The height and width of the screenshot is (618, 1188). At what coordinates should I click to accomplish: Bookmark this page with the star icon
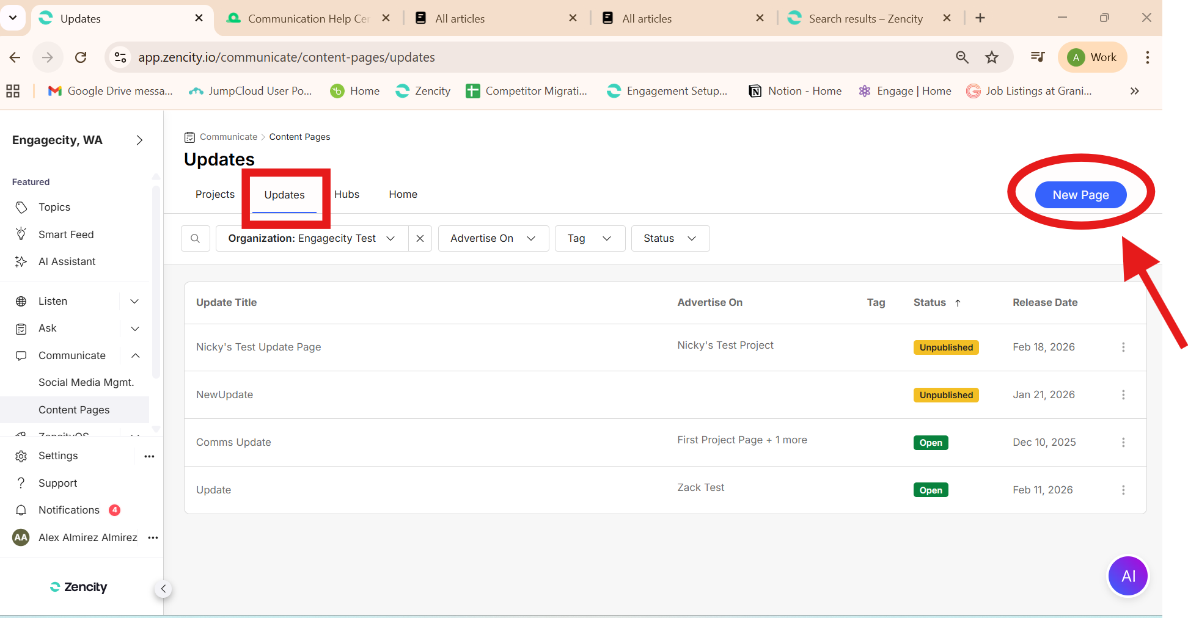click(x=991, y=57)
